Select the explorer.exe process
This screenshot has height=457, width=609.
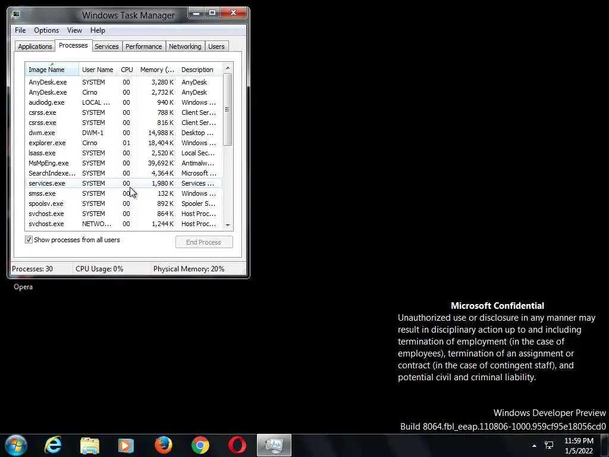coord(124,143)
